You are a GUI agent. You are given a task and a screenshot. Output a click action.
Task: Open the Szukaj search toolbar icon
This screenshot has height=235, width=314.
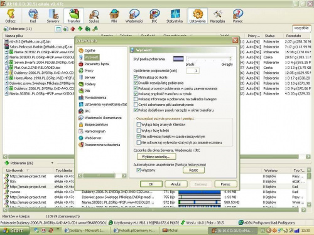94,16
